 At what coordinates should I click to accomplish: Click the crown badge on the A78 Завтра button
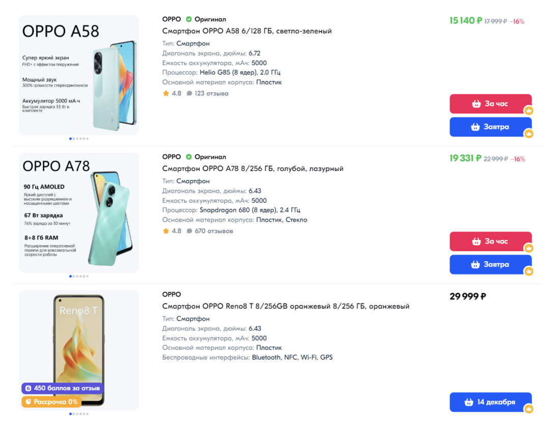click(x=529, y=271)
